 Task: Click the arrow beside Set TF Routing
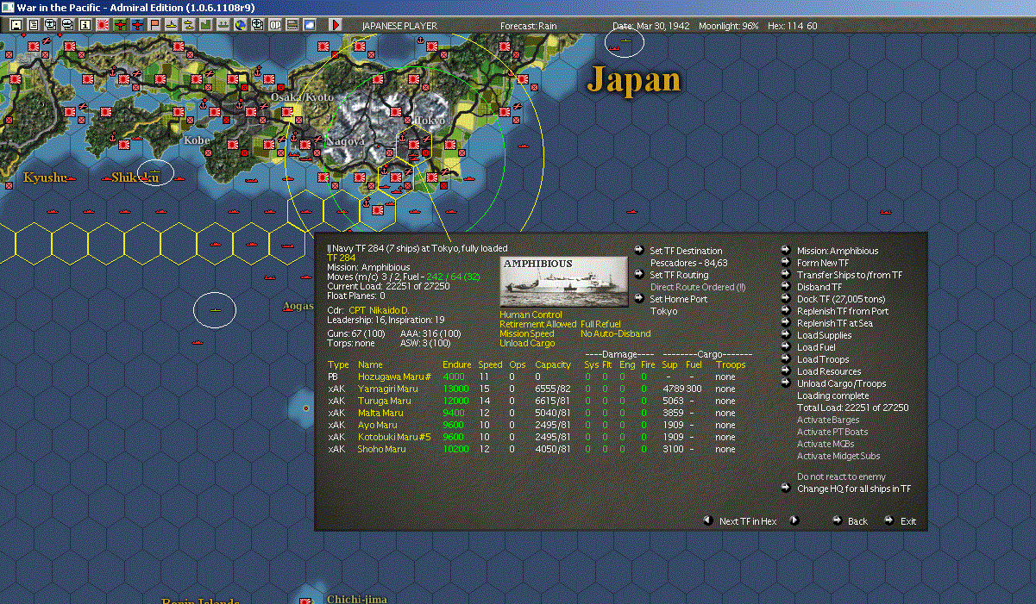(638, 275)
